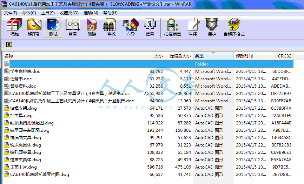Click the Folder type label in parent row
Image resolution: width=304 pixels, height=184 pixels.
[x=201, y=64]
